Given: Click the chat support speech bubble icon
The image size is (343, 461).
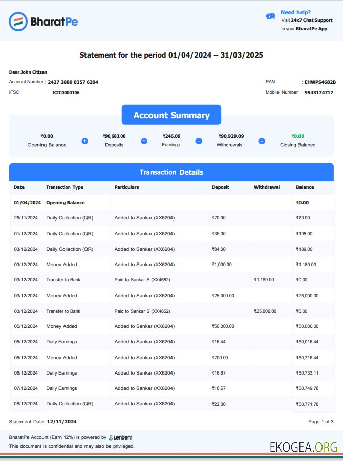Looking at the screenshot, I should (271, 16).
